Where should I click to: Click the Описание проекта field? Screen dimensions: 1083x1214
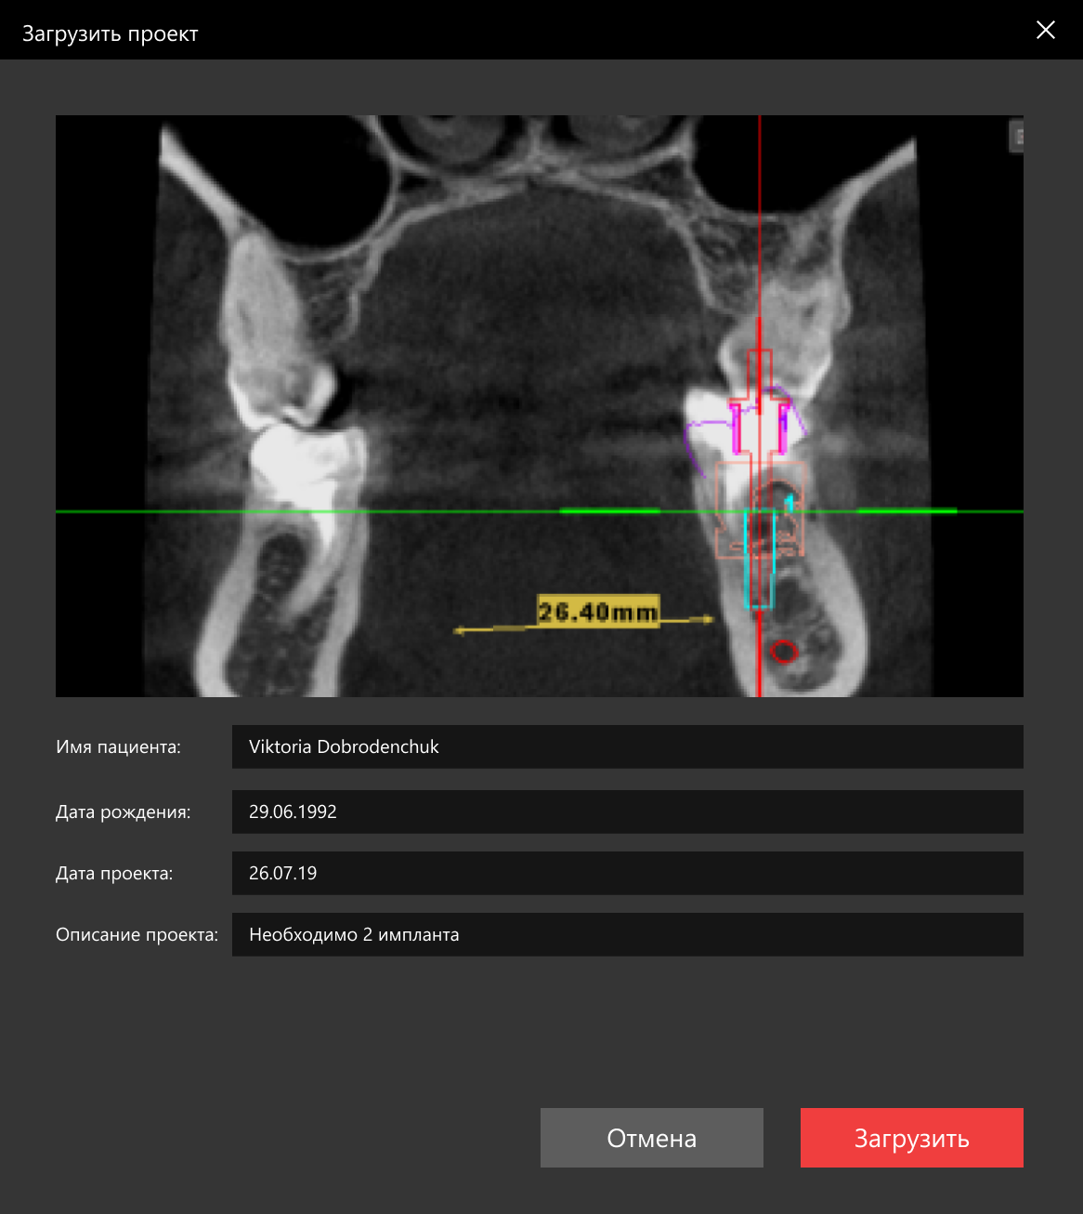pyautogui.click(x=627, y=934)
